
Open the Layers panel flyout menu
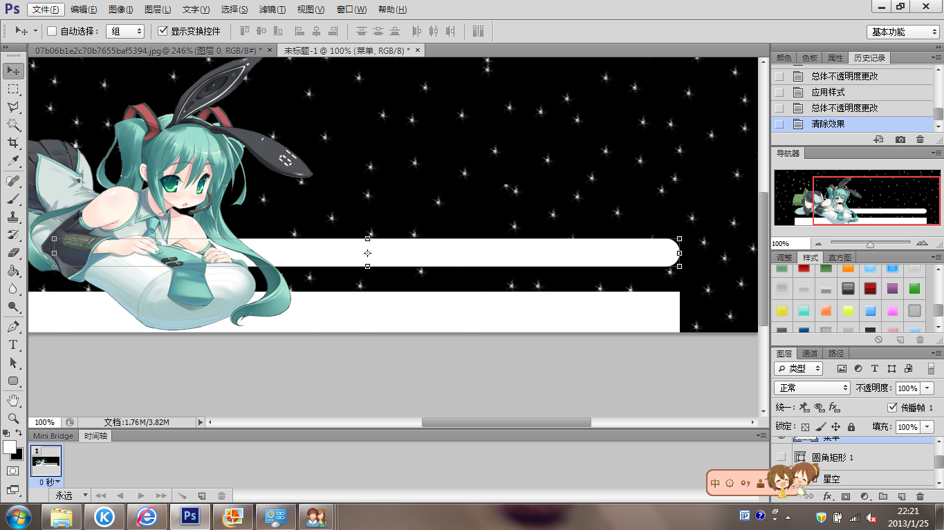click(936, 354)
